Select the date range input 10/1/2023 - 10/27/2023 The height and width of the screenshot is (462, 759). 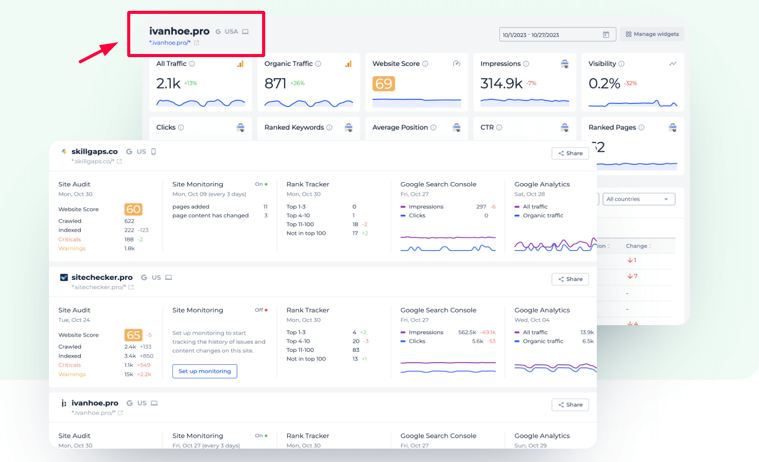pyautogui.click(x=558, y=34)
